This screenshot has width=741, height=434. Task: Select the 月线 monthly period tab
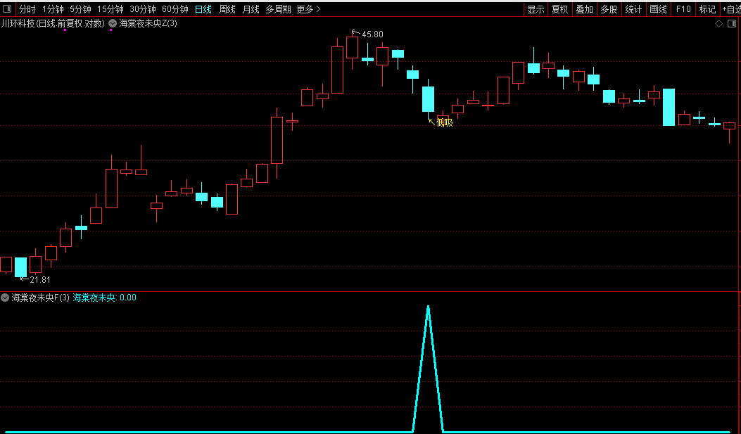coord(251,9)
